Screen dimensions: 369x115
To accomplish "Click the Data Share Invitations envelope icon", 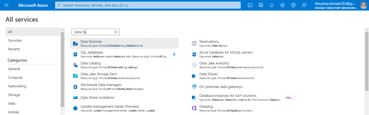I will click(x=75, y=97).
